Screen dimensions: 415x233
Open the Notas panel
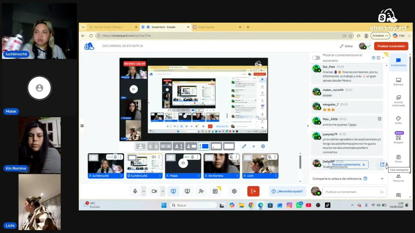(398, 159)
